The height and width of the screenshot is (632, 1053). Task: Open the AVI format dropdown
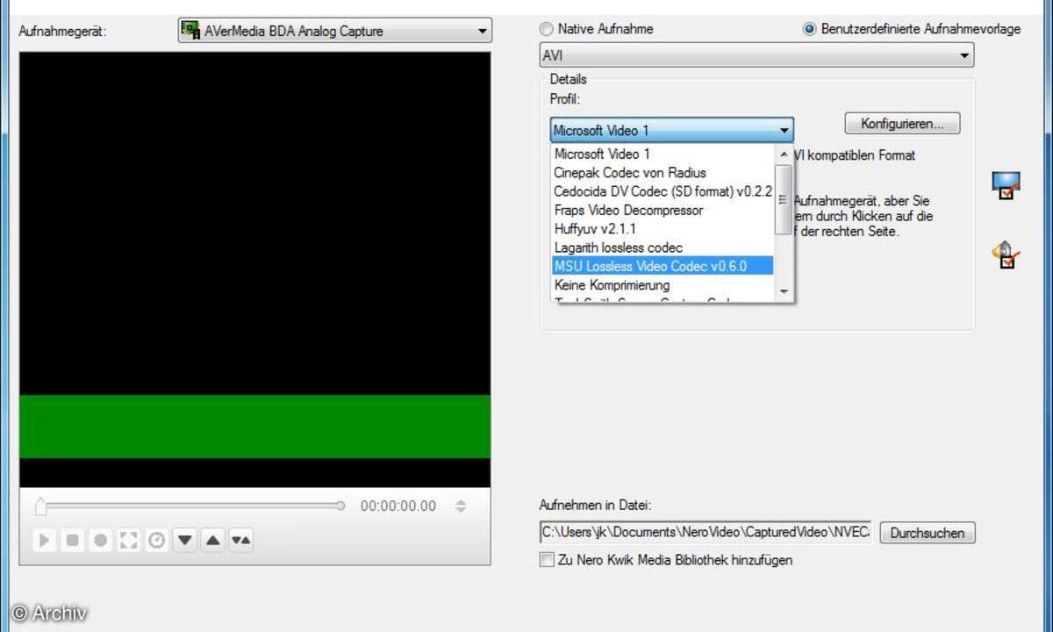pyautogui.click(x=756, y=56)
